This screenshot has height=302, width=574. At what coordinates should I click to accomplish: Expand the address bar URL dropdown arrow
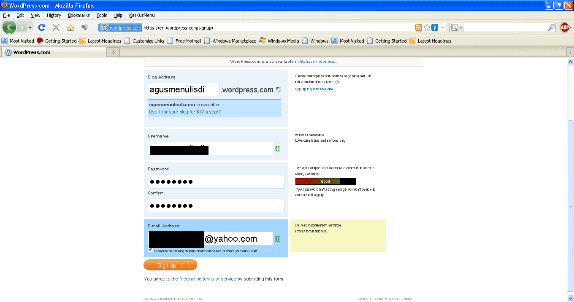point(443,27)
